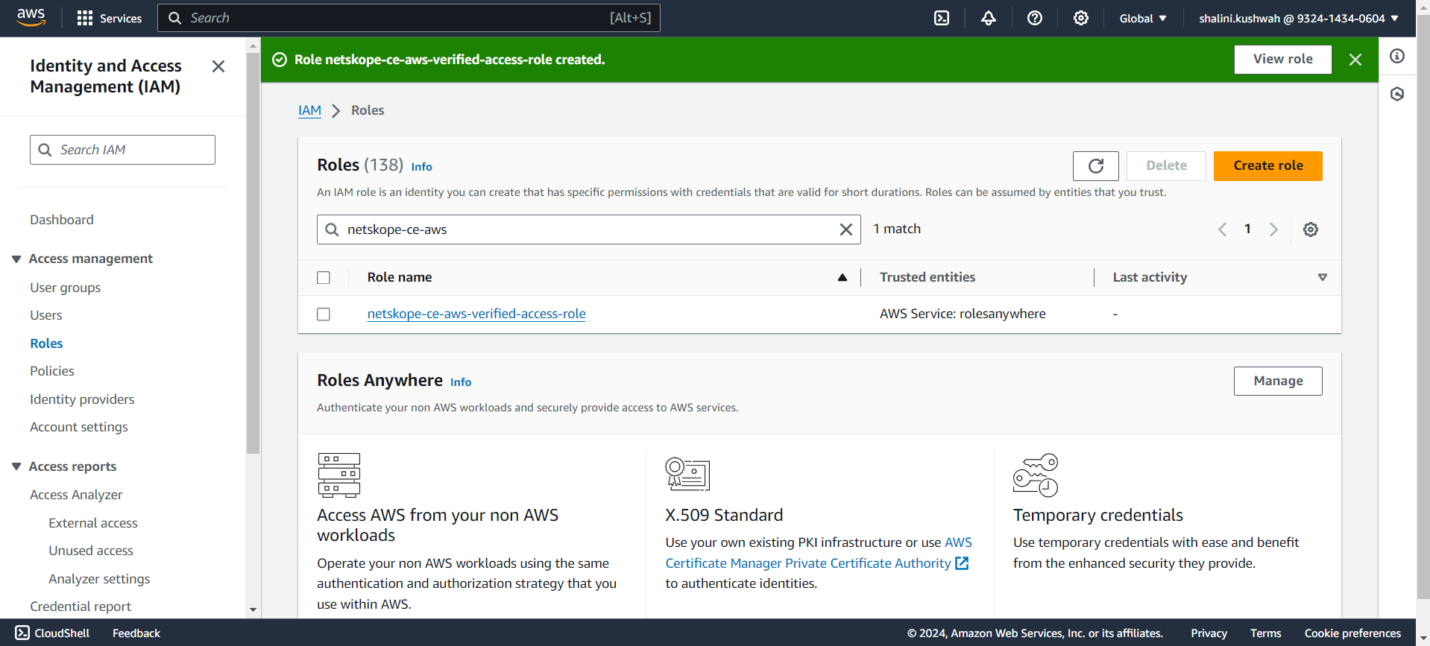Open Terms link in footer
The height and width of the screenshot is (646, 1430).
coord(1265,633)
